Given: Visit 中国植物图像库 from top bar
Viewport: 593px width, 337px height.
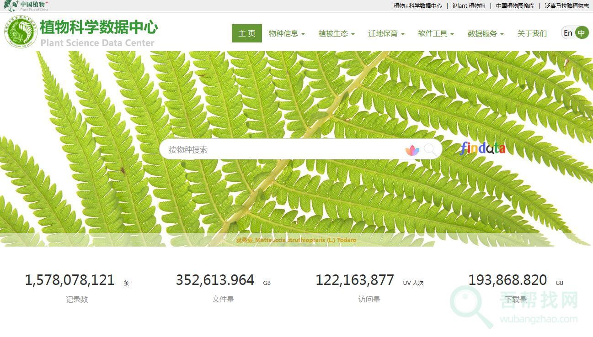Looking at the screenshot, I should tap(515, 6).
